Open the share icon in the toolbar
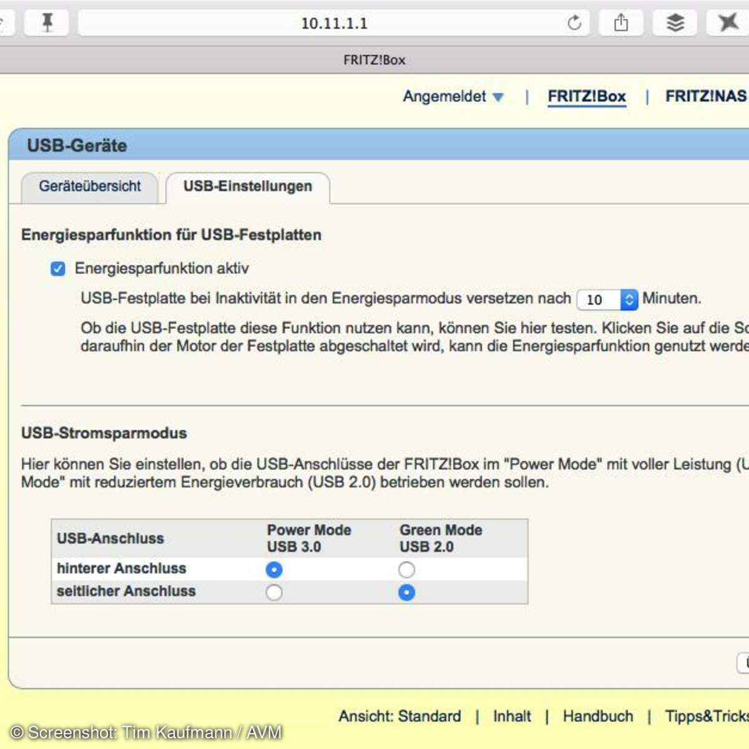The image size is (749, 749). click(620, 23)
